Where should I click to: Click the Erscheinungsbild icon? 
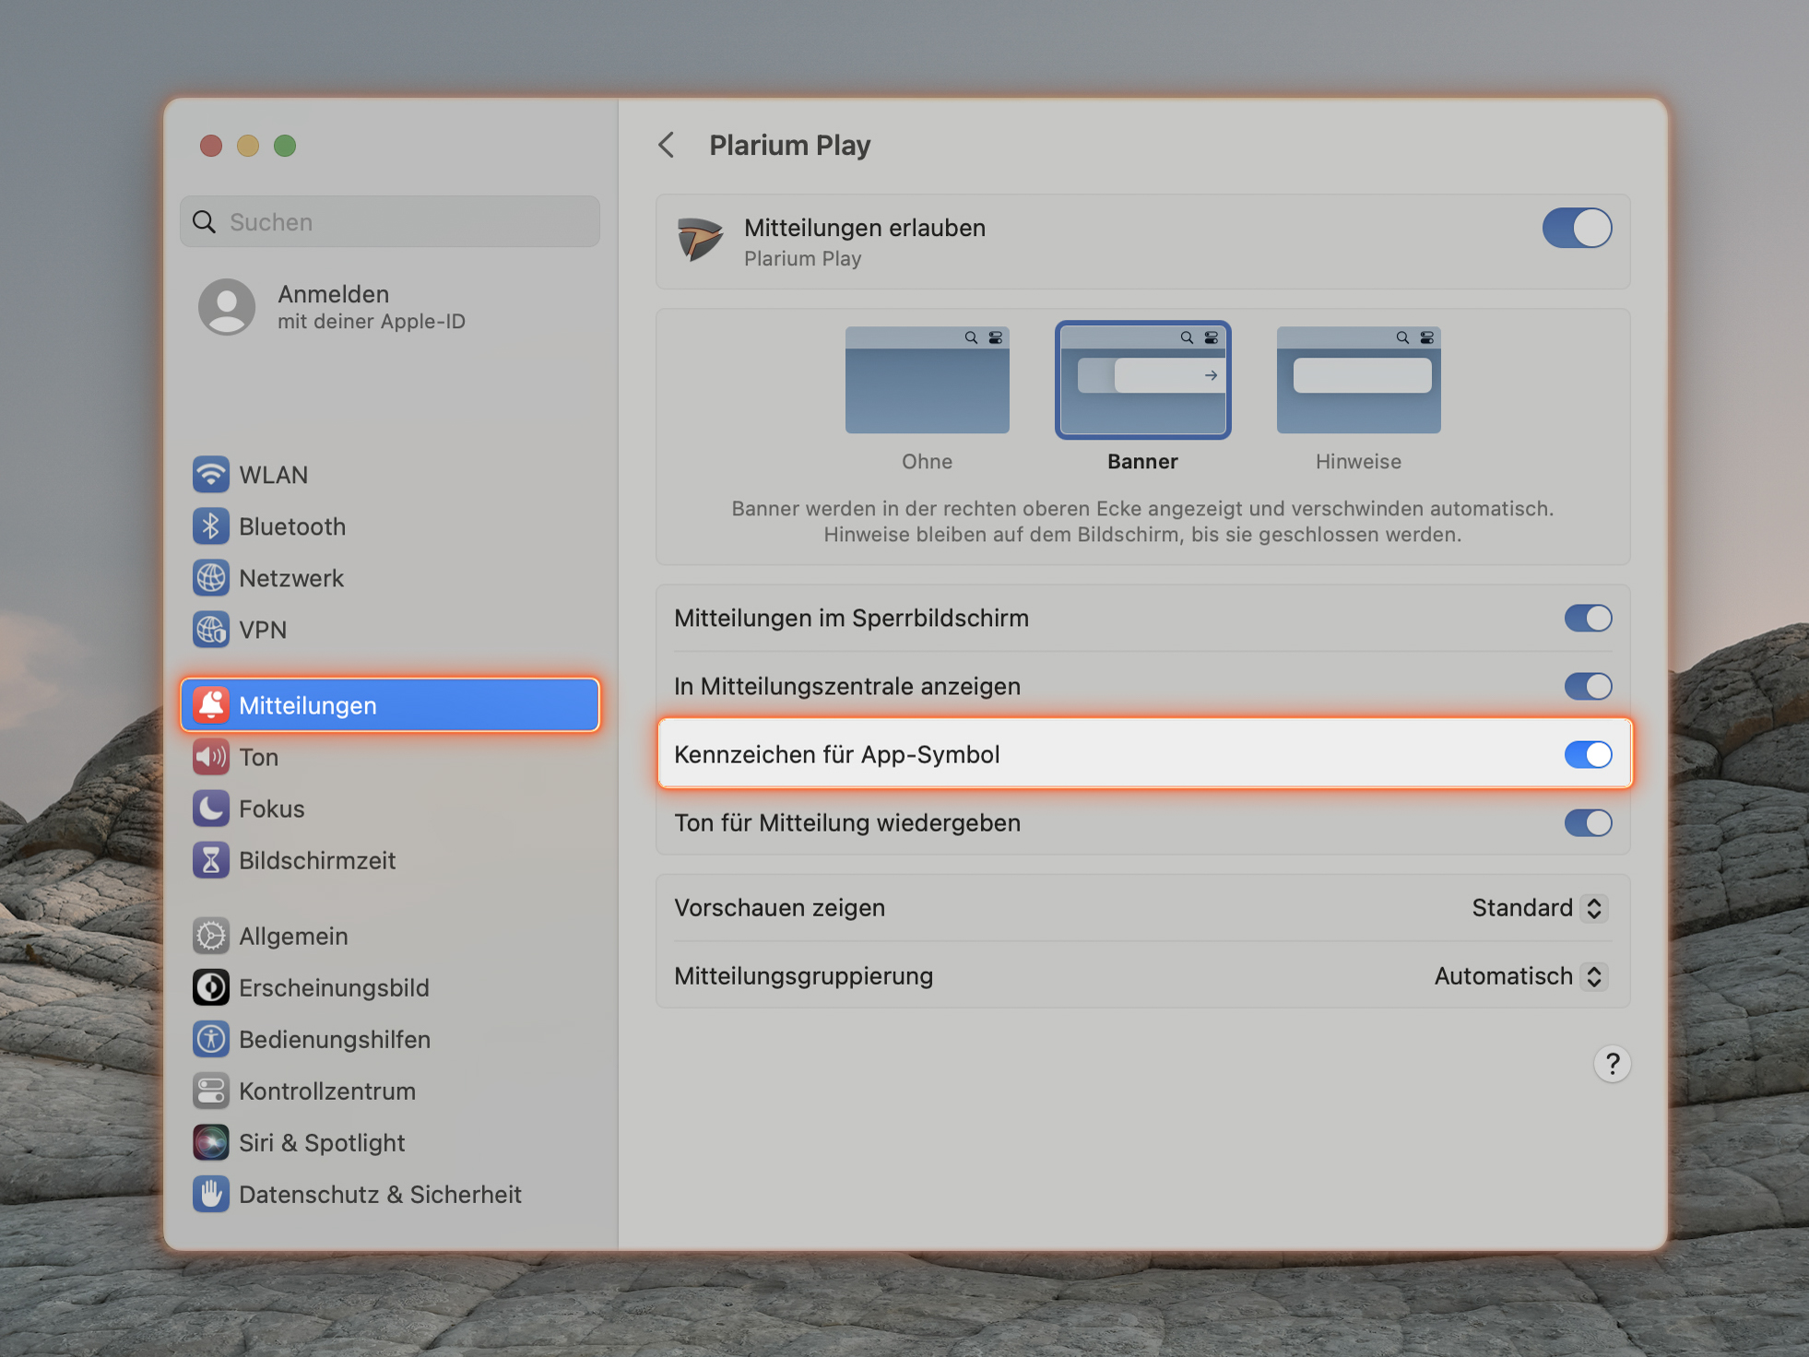coord(211,987)
